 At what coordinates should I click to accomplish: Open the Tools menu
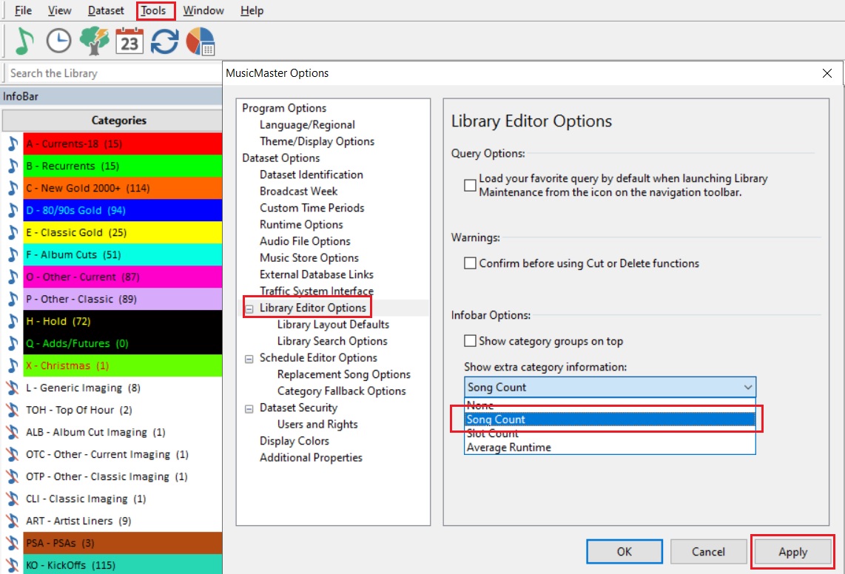tap(155, 10)
